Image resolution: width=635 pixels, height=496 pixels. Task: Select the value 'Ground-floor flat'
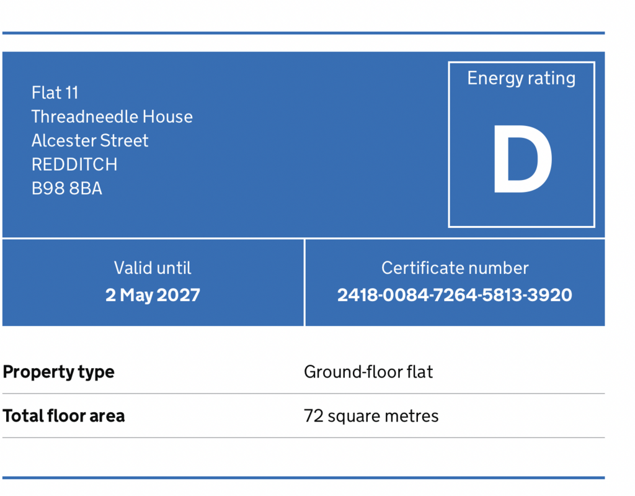[368, 372]
